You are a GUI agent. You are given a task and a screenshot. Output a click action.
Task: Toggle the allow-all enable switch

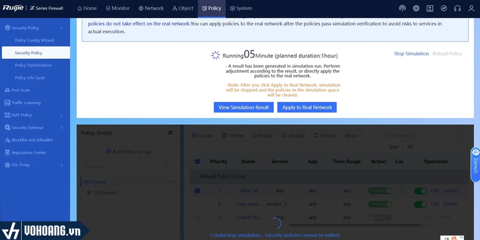coord(420,191)
